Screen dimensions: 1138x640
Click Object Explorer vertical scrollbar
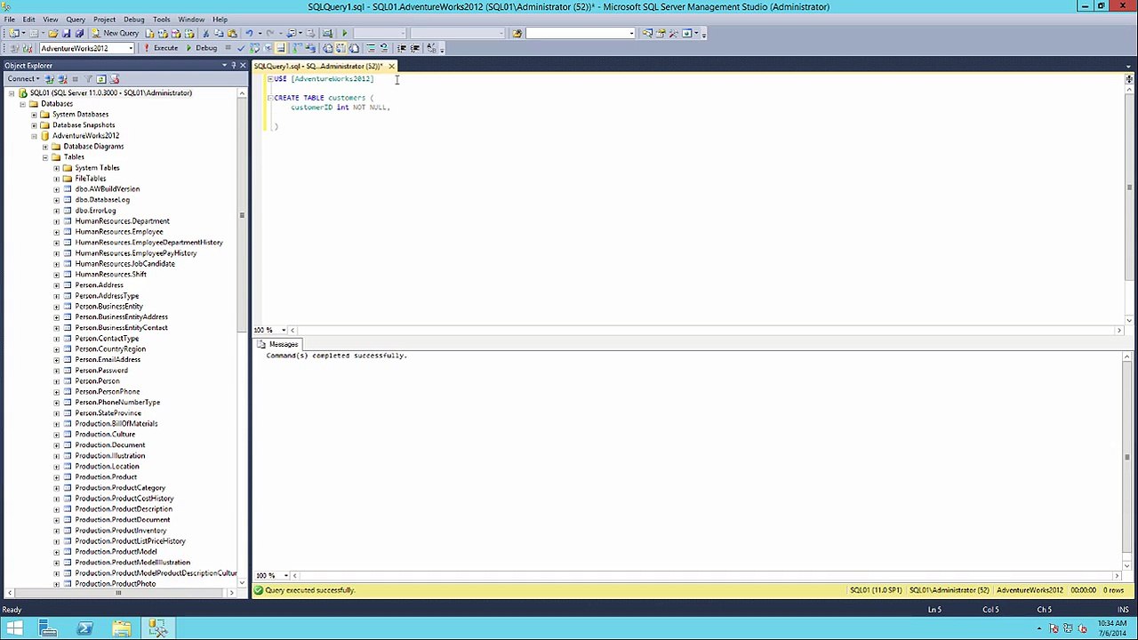point(242,213)
